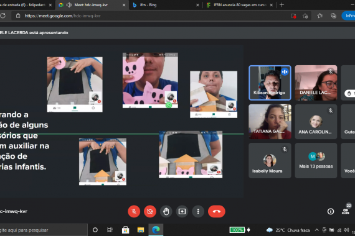Image resolution: width=355 pixels, height=236 pixels.
Task: Switch to the IFRN anuncia 80 vagas tab
Action: pos(239,5)
